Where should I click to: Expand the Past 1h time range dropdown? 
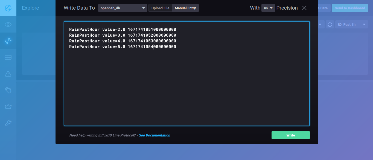click(351, 25)
